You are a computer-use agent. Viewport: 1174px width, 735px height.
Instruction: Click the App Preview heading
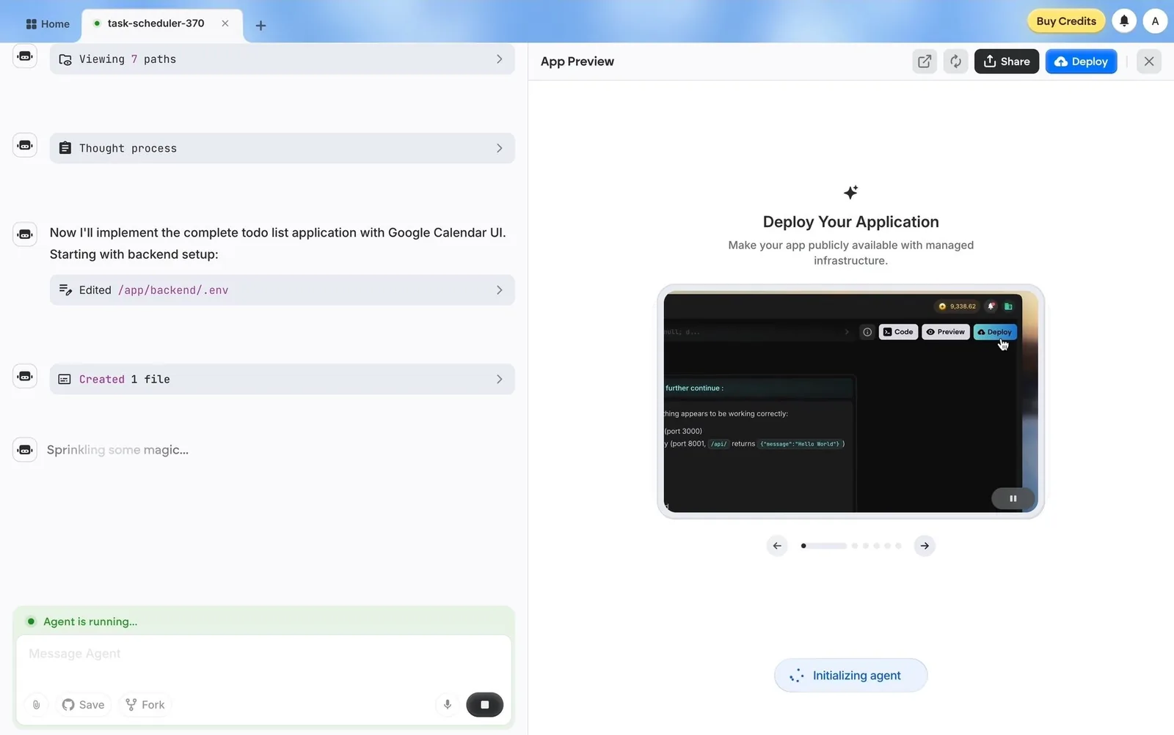(x=577, y=62)
